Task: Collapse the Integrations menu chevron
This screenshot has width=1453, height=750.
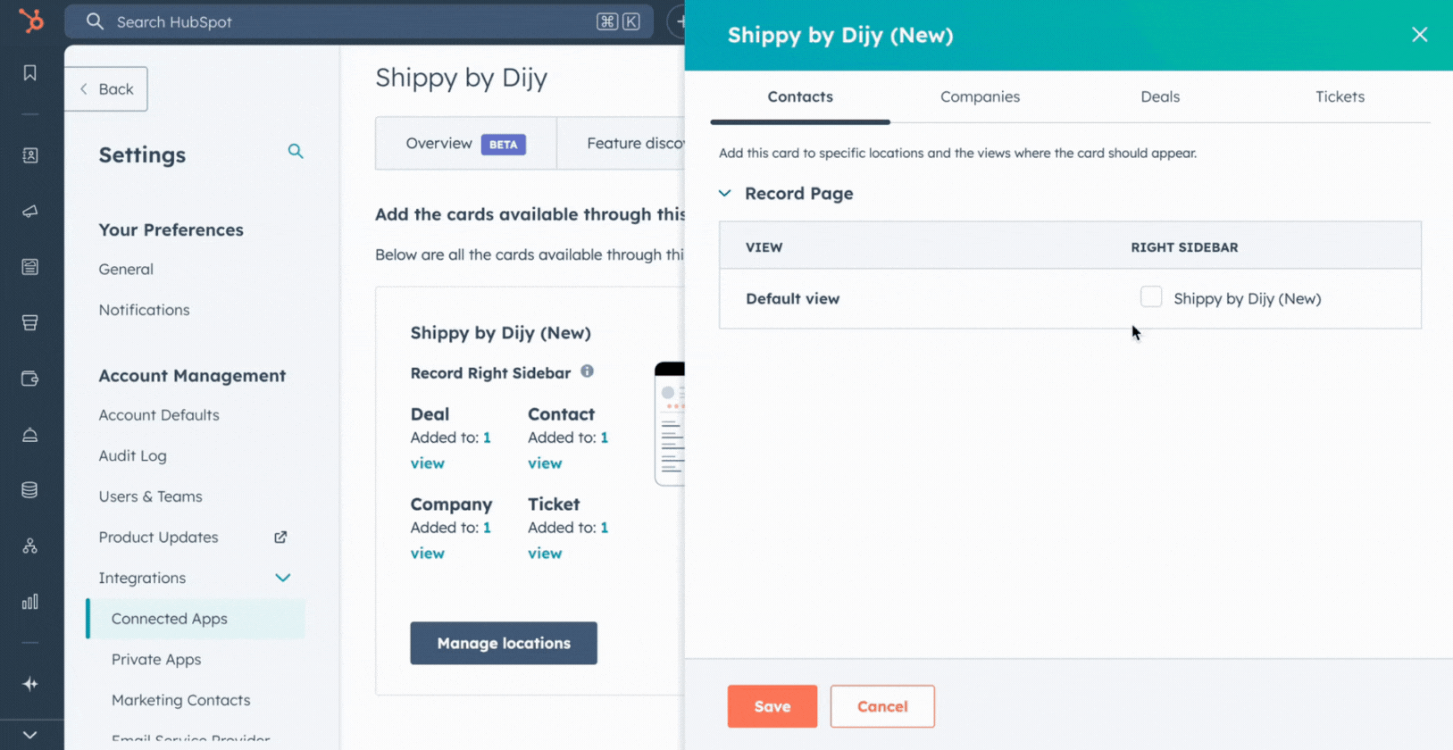Action: (x=283, y=578)
